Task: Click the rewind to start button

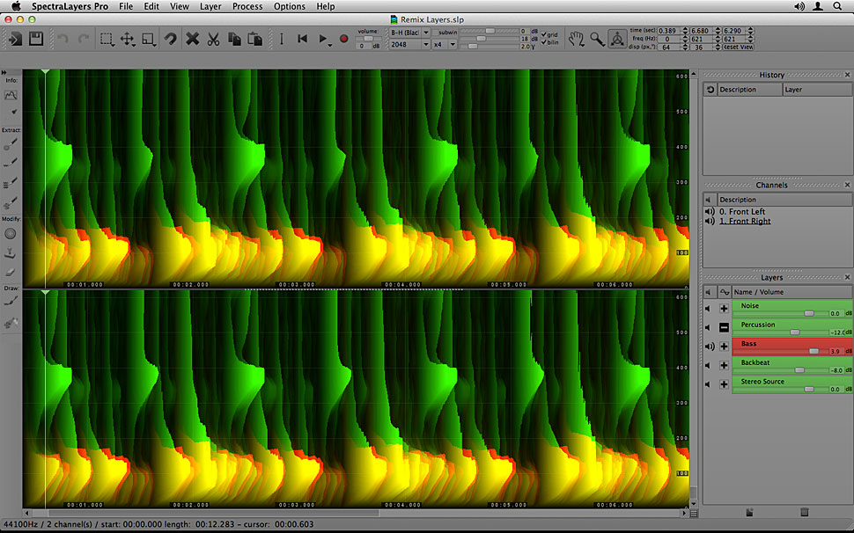Action: coord(303,39)
